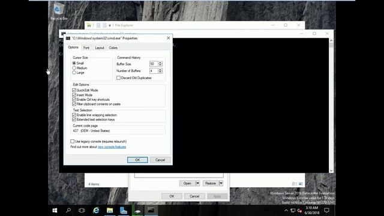Open File Explorer from taskbar
384x216 pixels.
coord(110,211)
